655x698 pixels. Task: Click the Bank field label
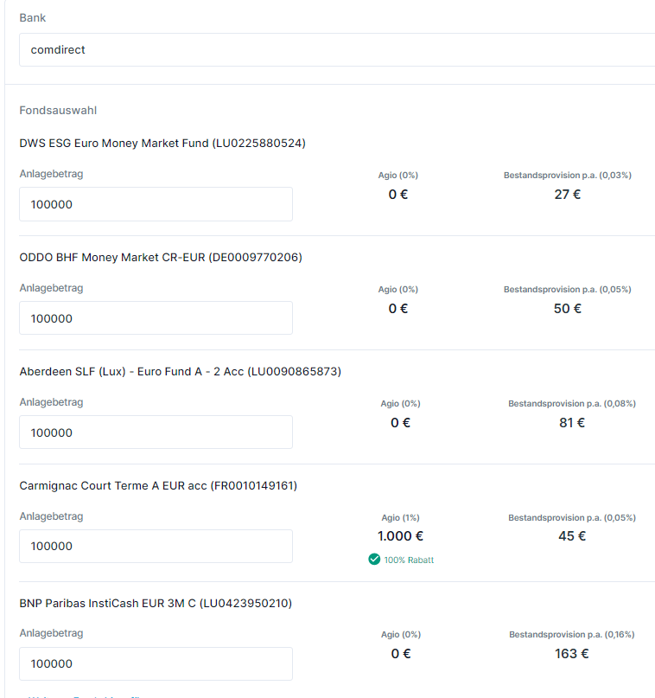33,17
